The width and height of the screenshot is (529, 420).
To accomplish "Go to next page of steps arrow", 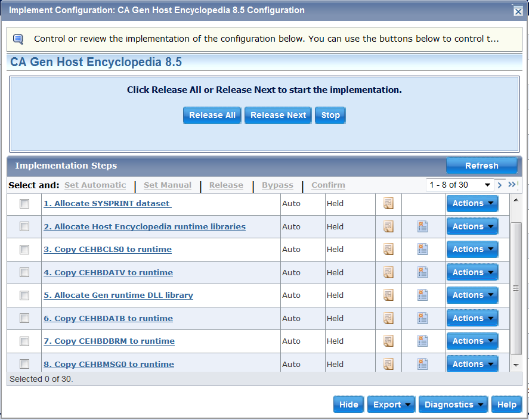I will 500,185.
